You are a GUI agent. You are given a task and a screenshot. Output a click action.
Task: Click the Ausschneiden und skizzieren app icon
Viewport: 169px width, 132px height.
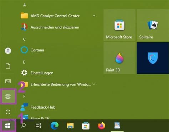[24, 27]
